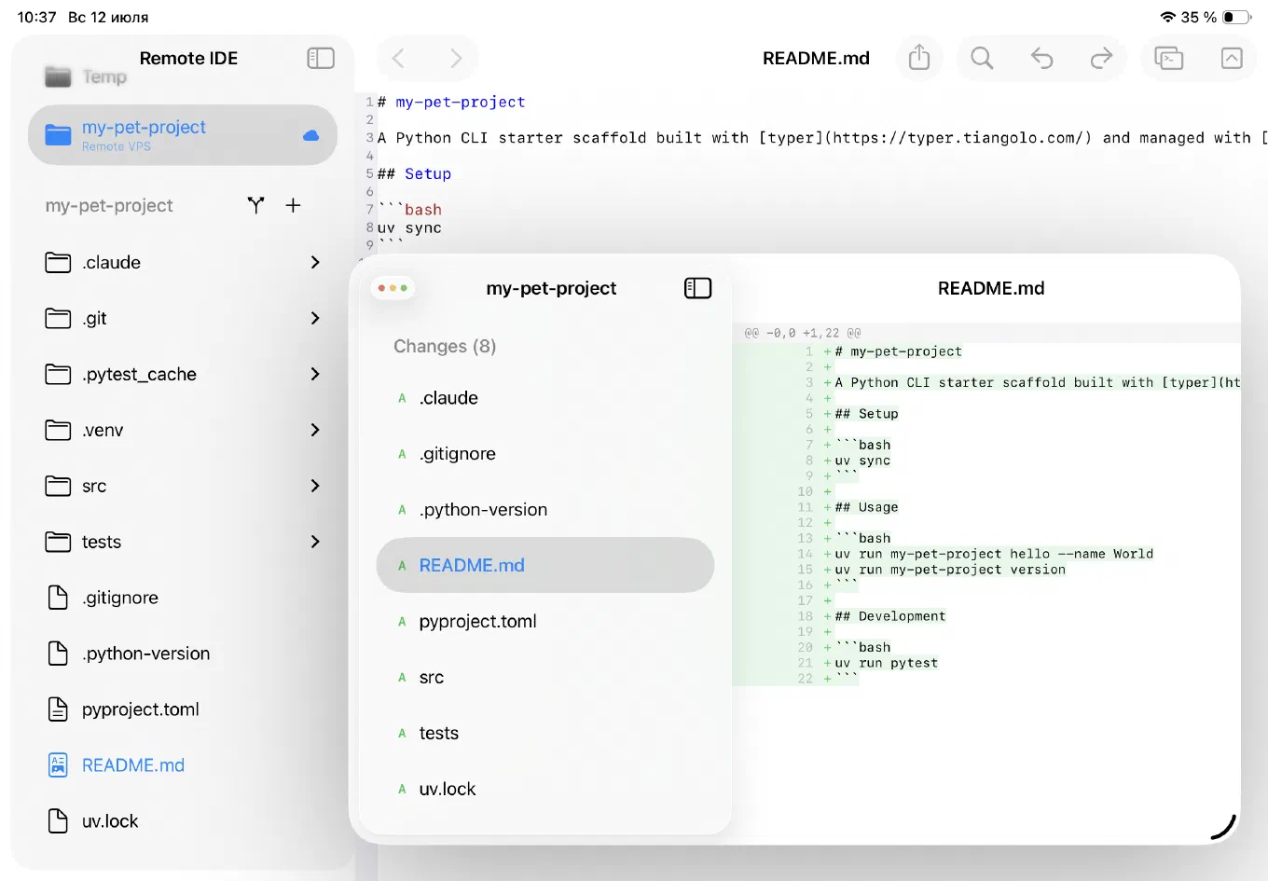
Task: Click the .venv folder icon in sidebar
Action: click(x=58, y=431)
